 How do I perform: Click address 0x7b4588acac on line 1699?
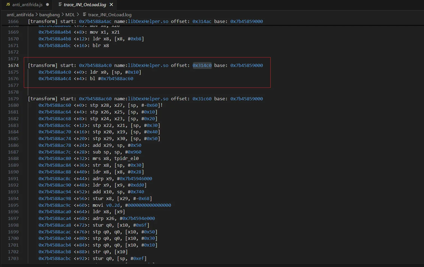coord(55,232)
